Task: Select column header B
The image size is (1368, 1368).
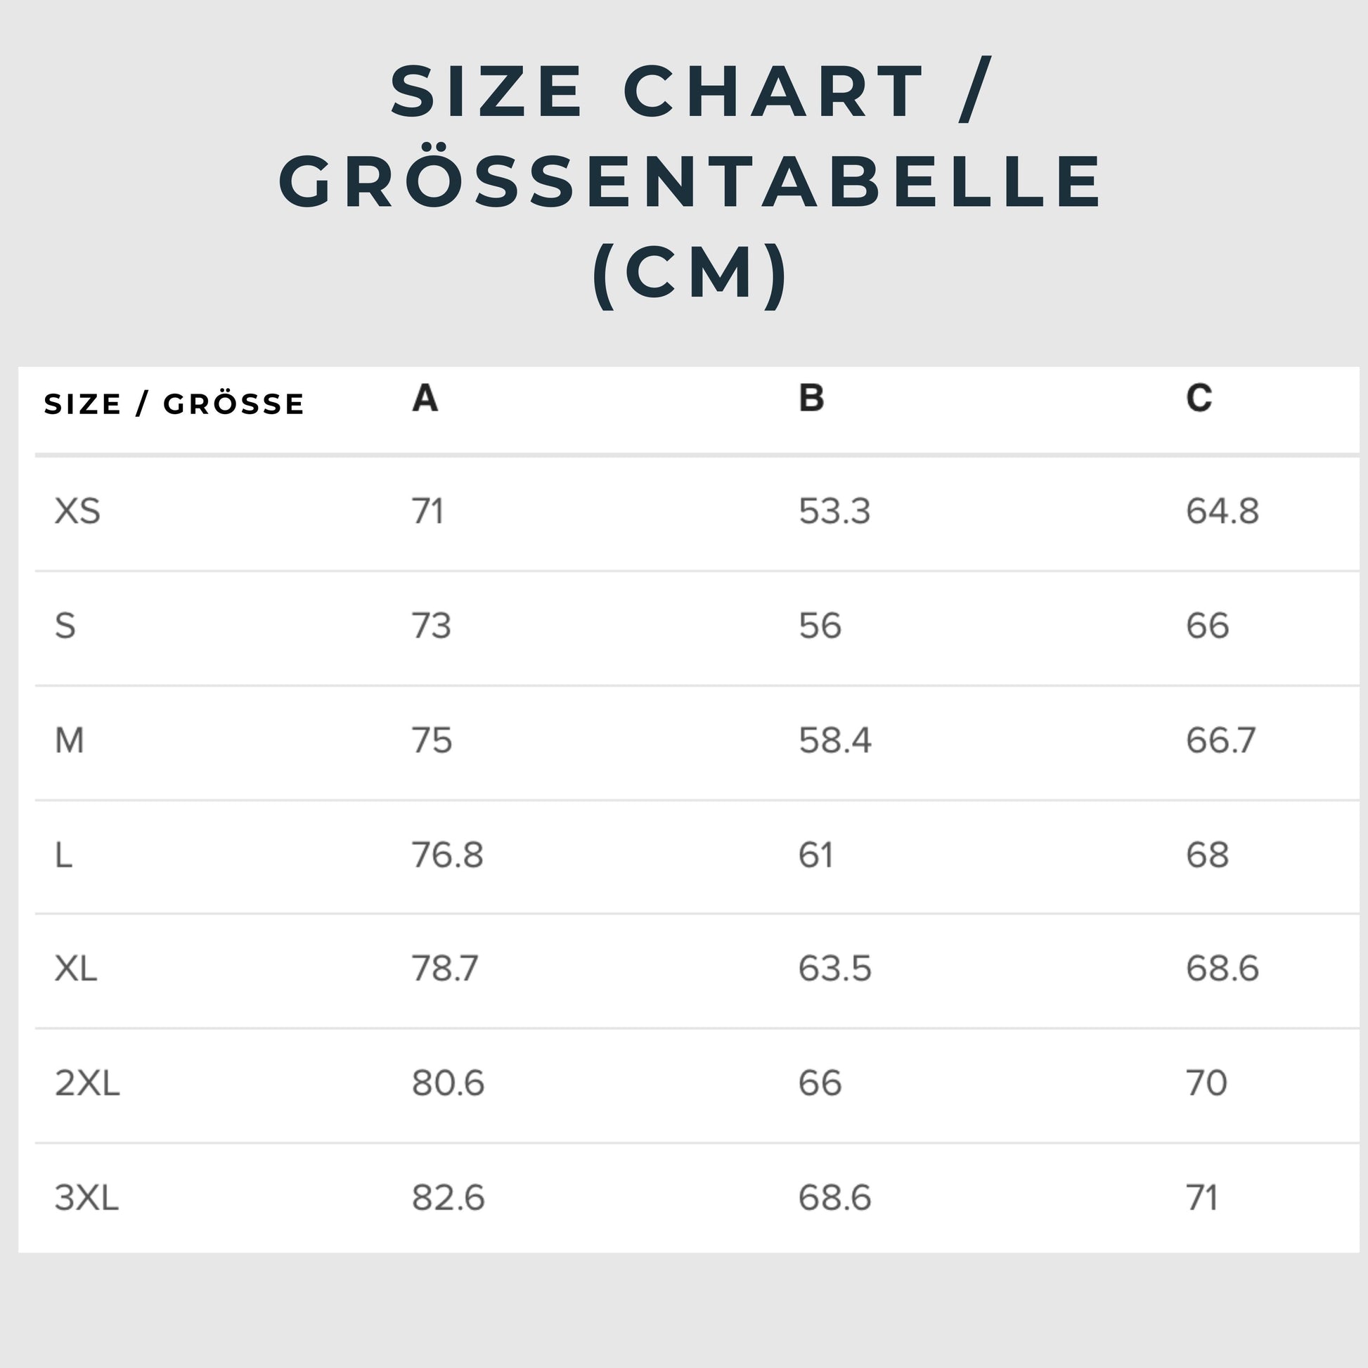Action: point(811,399)
